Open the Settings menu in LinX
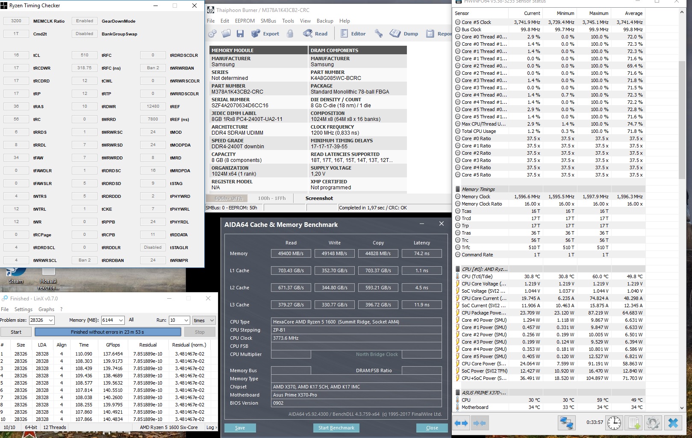 (24, 309)
